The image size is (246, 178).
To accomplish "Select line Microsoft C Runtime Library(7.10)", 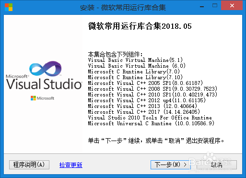I will pyautogui.click(x=135, y=77).
